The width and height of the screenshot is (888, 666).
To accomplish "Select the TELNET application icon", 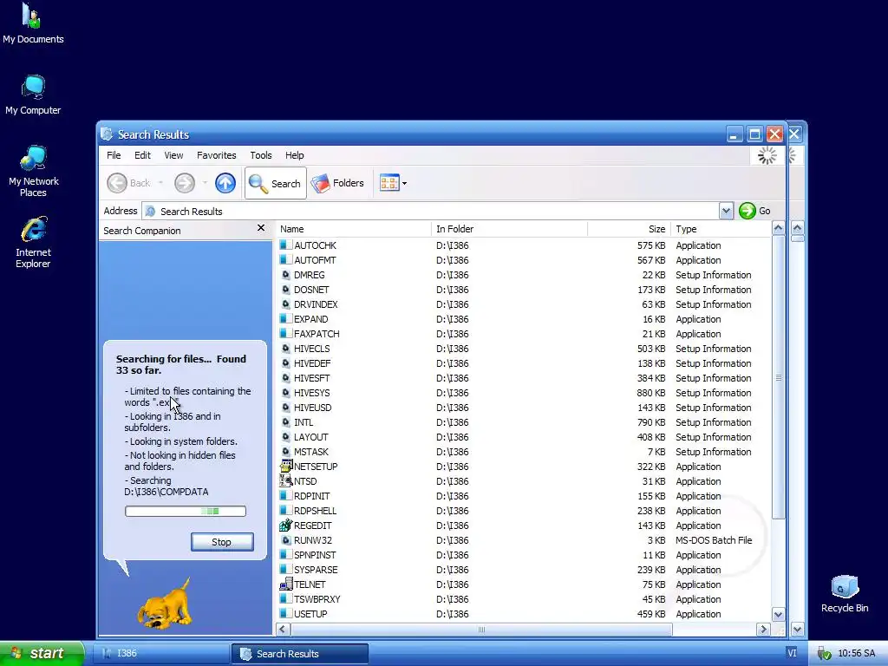I will [285, 584].
